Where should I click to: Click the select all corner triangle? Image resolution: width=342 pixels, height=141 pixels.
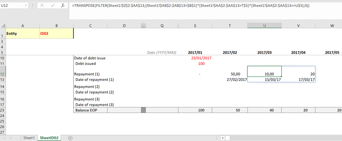click(3, 26)
